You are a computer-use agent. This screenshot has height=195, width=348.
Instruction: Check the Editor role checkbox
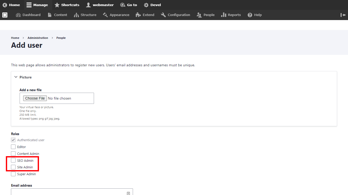(13, 147)
